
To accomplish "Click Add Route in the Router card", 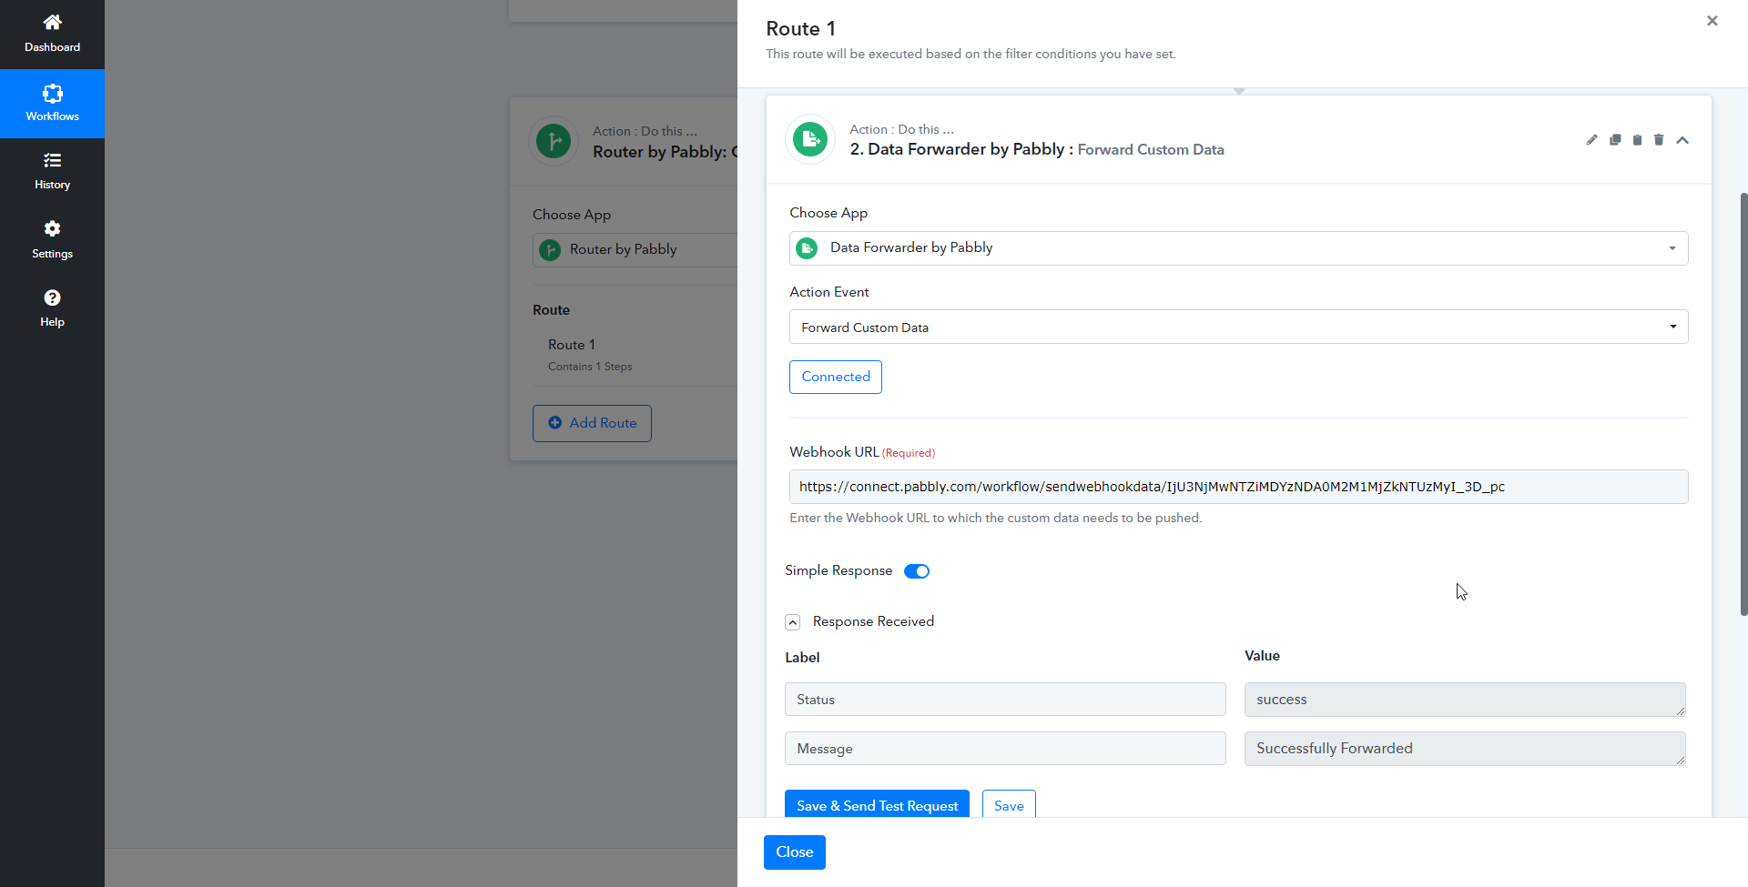I will tap(592, 423).
